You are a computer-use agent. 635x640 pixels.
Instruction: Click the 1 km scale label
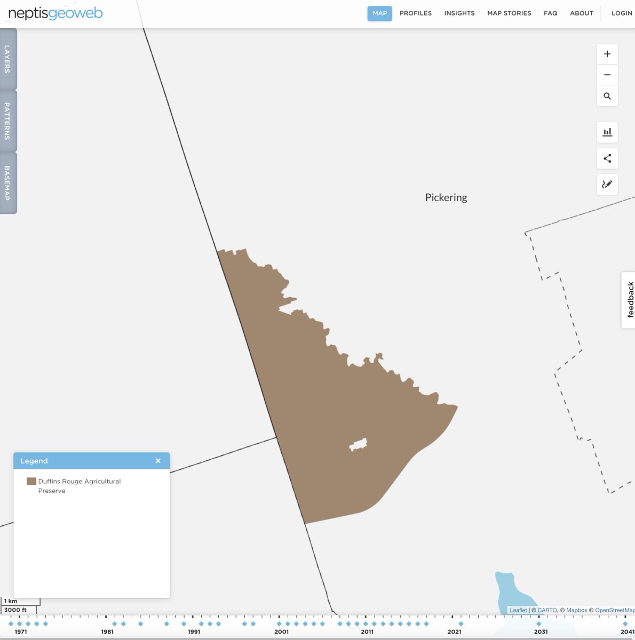[x=11, y=601]
